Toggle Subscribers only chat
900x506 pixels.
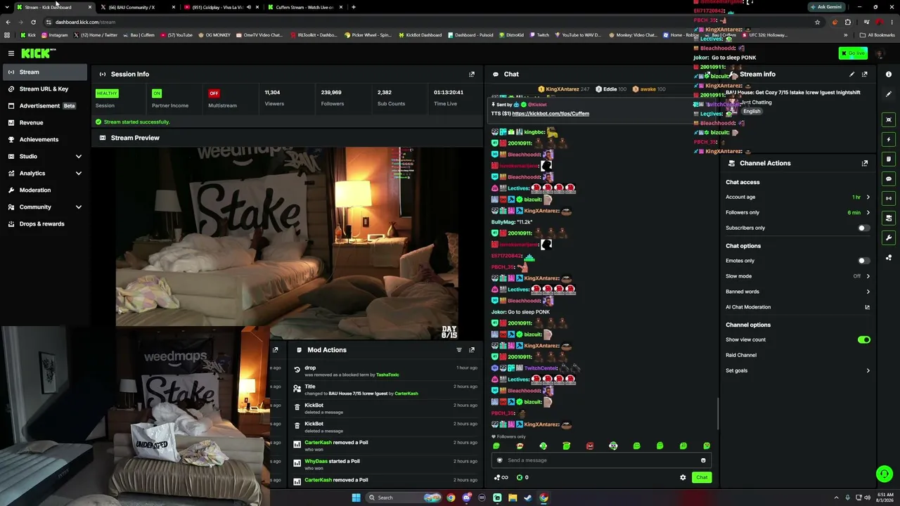863,228
